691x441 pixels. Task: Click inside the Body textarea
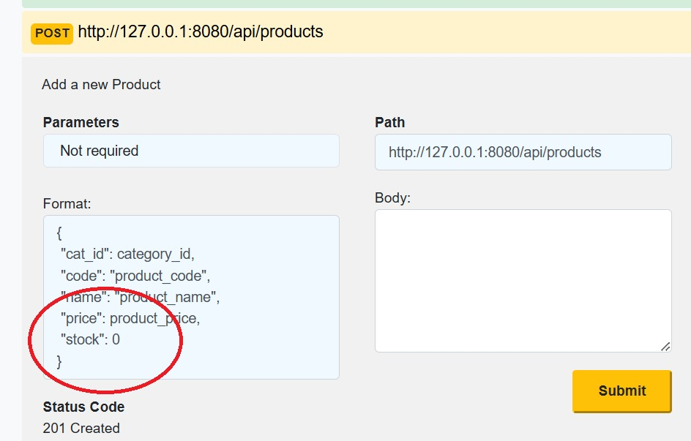coord(522,278)
